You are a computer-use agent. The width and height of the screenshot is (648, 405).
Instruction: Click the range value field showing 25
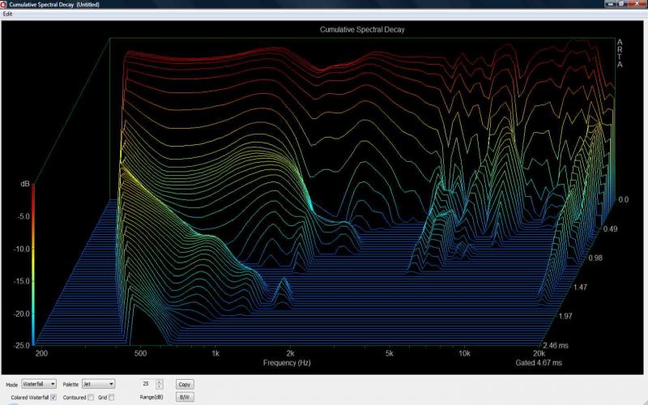[x=146, y=383]
